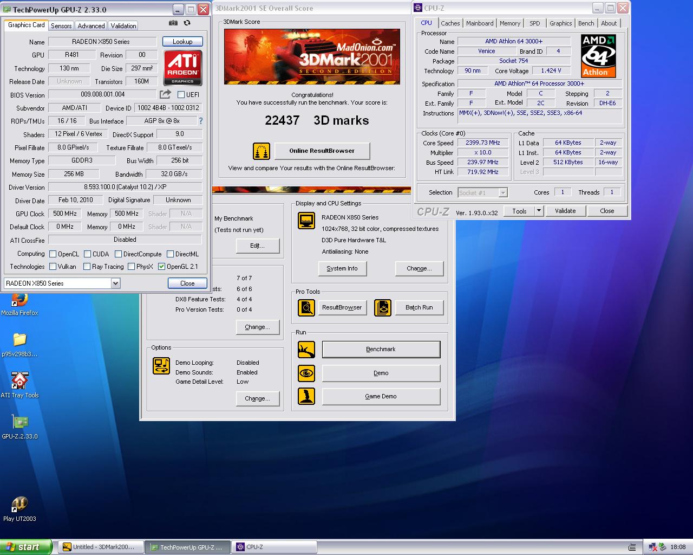The width and height of the screenshot is (693, 555).
Task: Click the bus interface question mark icon
Action: coord(201,121)
